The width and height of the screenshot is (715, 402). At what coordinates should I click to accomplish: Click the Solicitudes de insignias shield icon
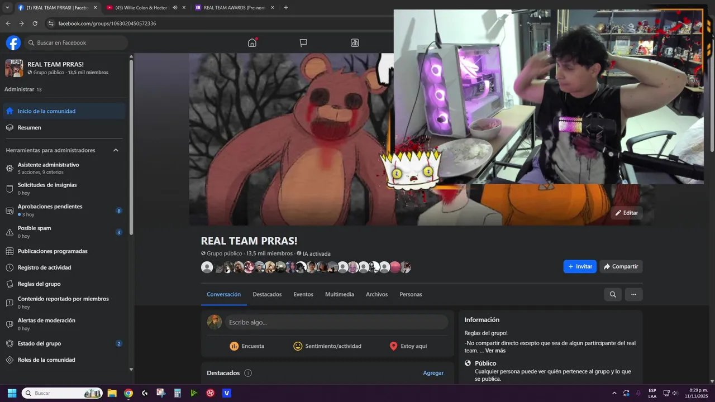click(9, 189)
